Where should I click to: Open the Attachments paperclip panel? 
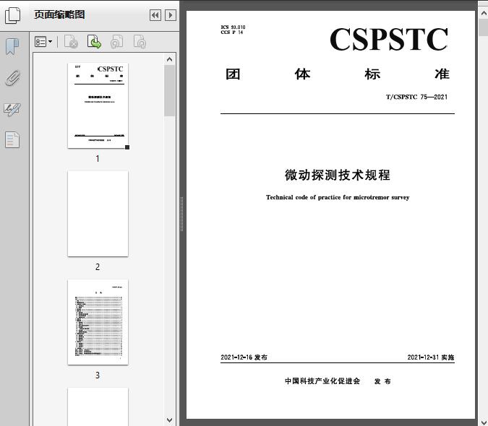[12, 78]
